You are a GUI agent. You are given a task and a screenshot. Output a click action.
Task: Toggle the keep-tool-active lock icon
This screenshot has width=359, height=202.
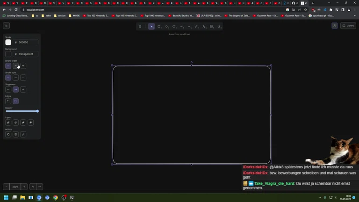pyautogui.click(x=140, y=27)
